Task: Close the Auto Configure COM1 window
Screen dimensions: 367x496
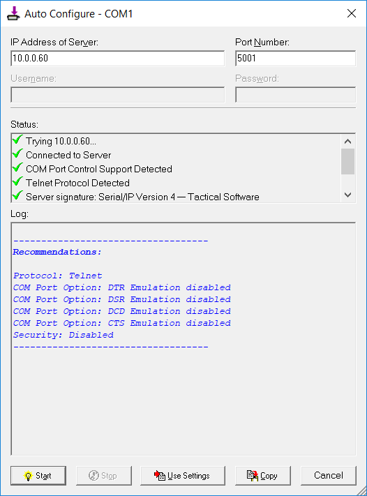Action: click(352, 13)
